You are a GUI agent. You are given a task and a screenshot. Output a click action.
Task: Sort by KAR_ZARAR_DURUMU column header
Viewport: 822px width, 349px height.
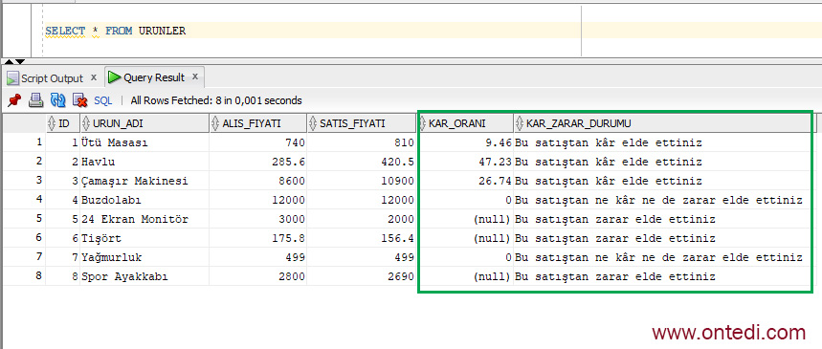point(661,123)
